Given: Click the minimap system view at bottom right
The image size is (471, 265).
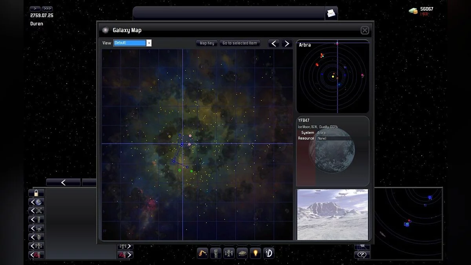Looking at the screenshot, I should coord(408,223).
